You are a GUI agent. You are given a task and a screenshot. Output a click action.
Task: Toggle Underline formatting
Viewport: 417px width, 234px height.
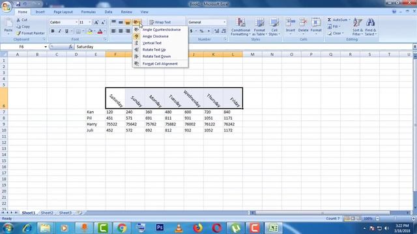point(66,31)
